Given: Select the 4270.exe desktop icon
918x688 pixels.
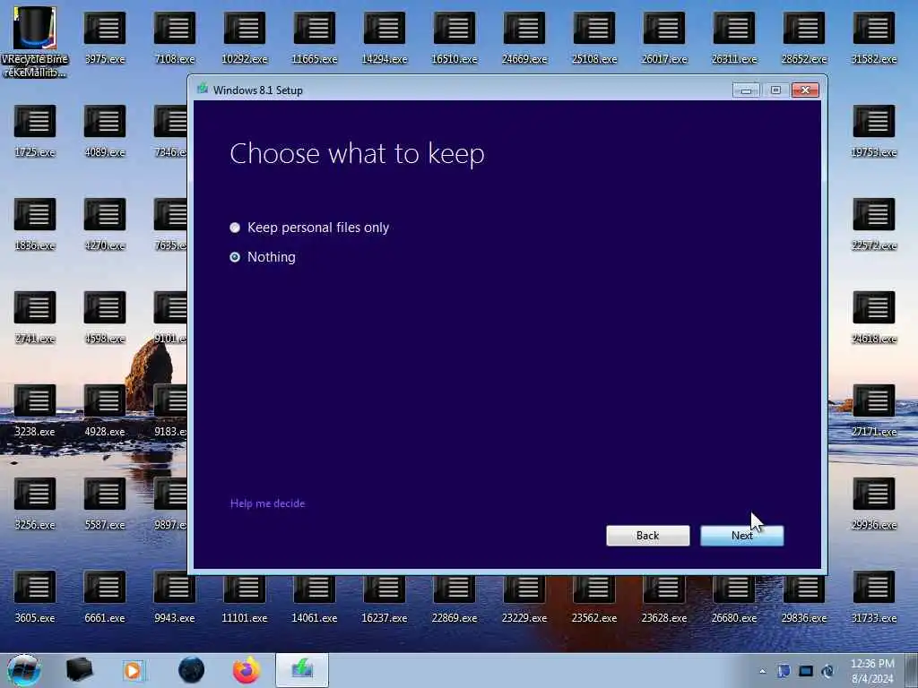Looking at the screenshot, I should (105, 225).
